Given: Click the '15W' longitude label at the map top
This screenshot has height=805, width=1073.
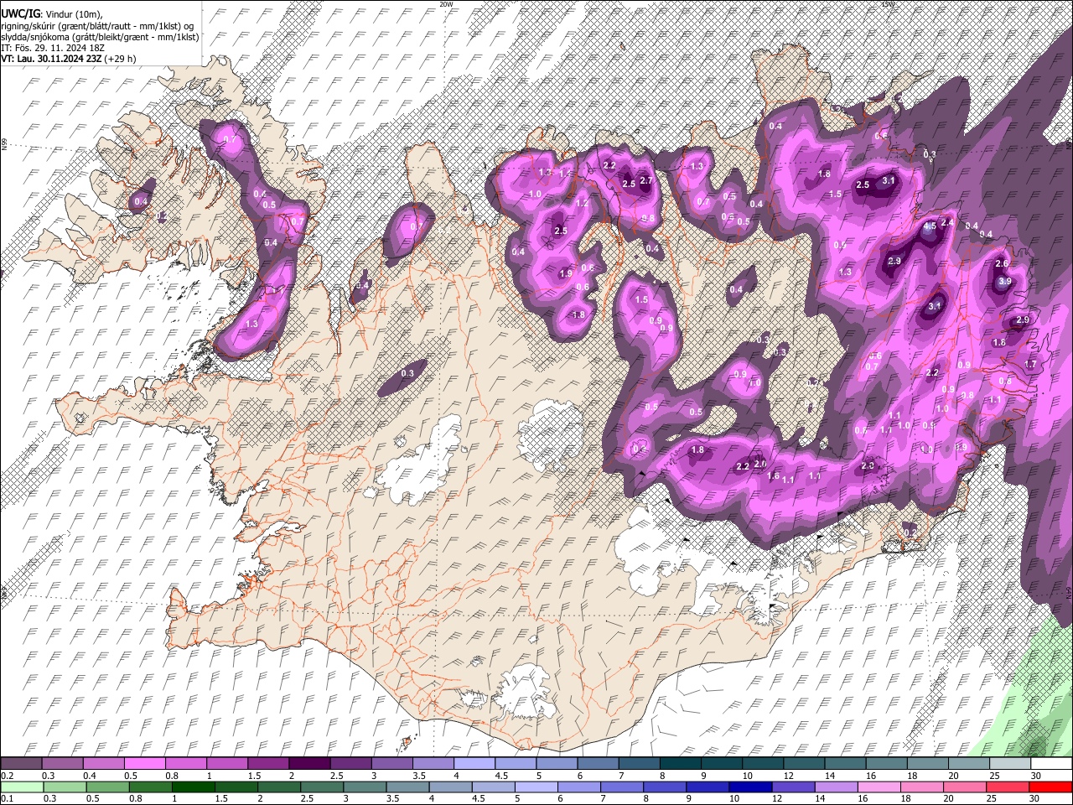Looking at the screenshot, I should [888, 4].
